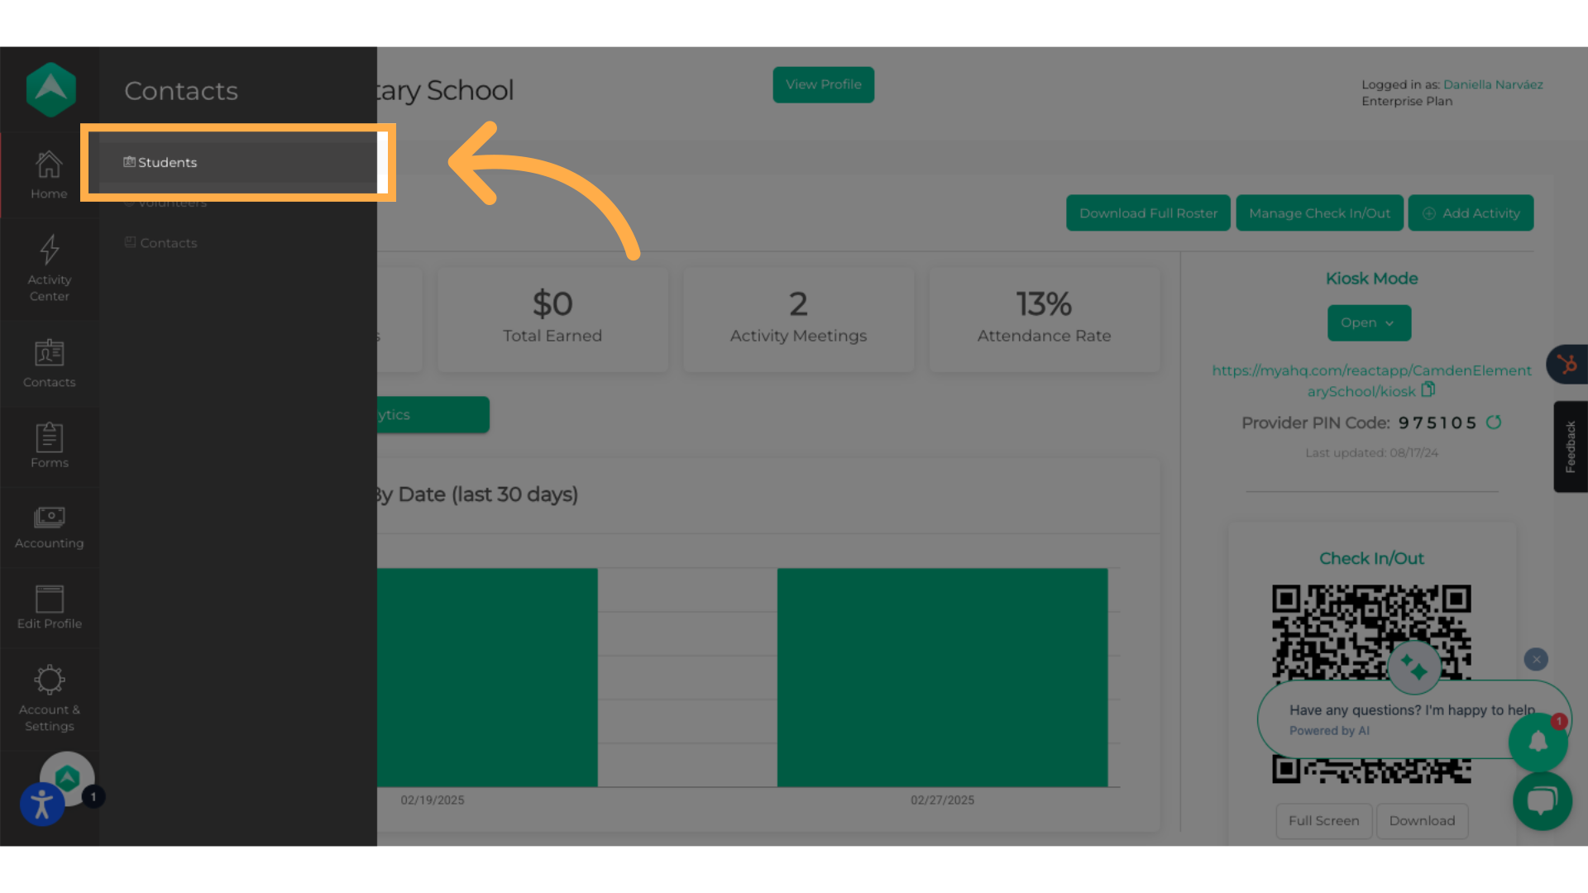Select Contacts submenu item
The width and height of the screenshot is (1588, 893).
point(168,243)
